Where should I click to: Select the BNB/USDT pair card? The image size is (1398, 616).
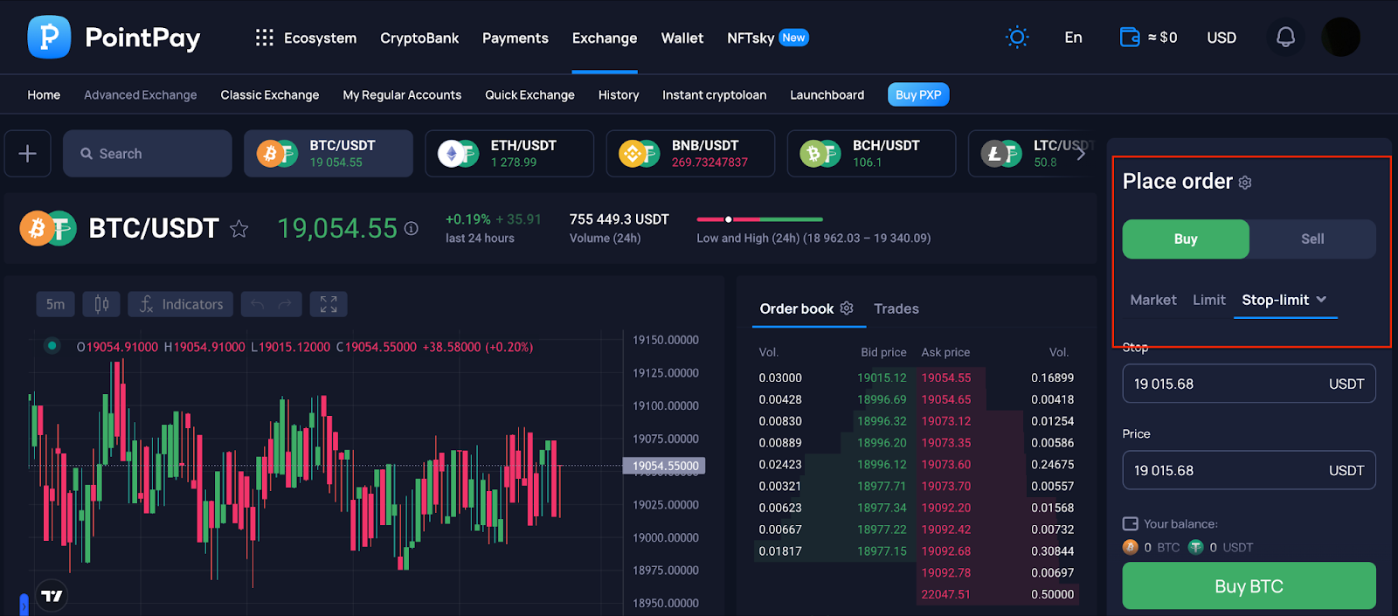tap(690, 154)
